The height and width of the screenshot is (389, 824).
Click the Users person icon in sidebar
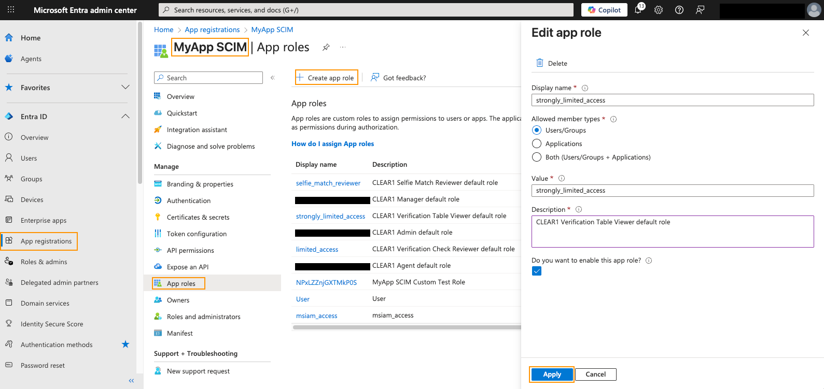tap(9, 158)
